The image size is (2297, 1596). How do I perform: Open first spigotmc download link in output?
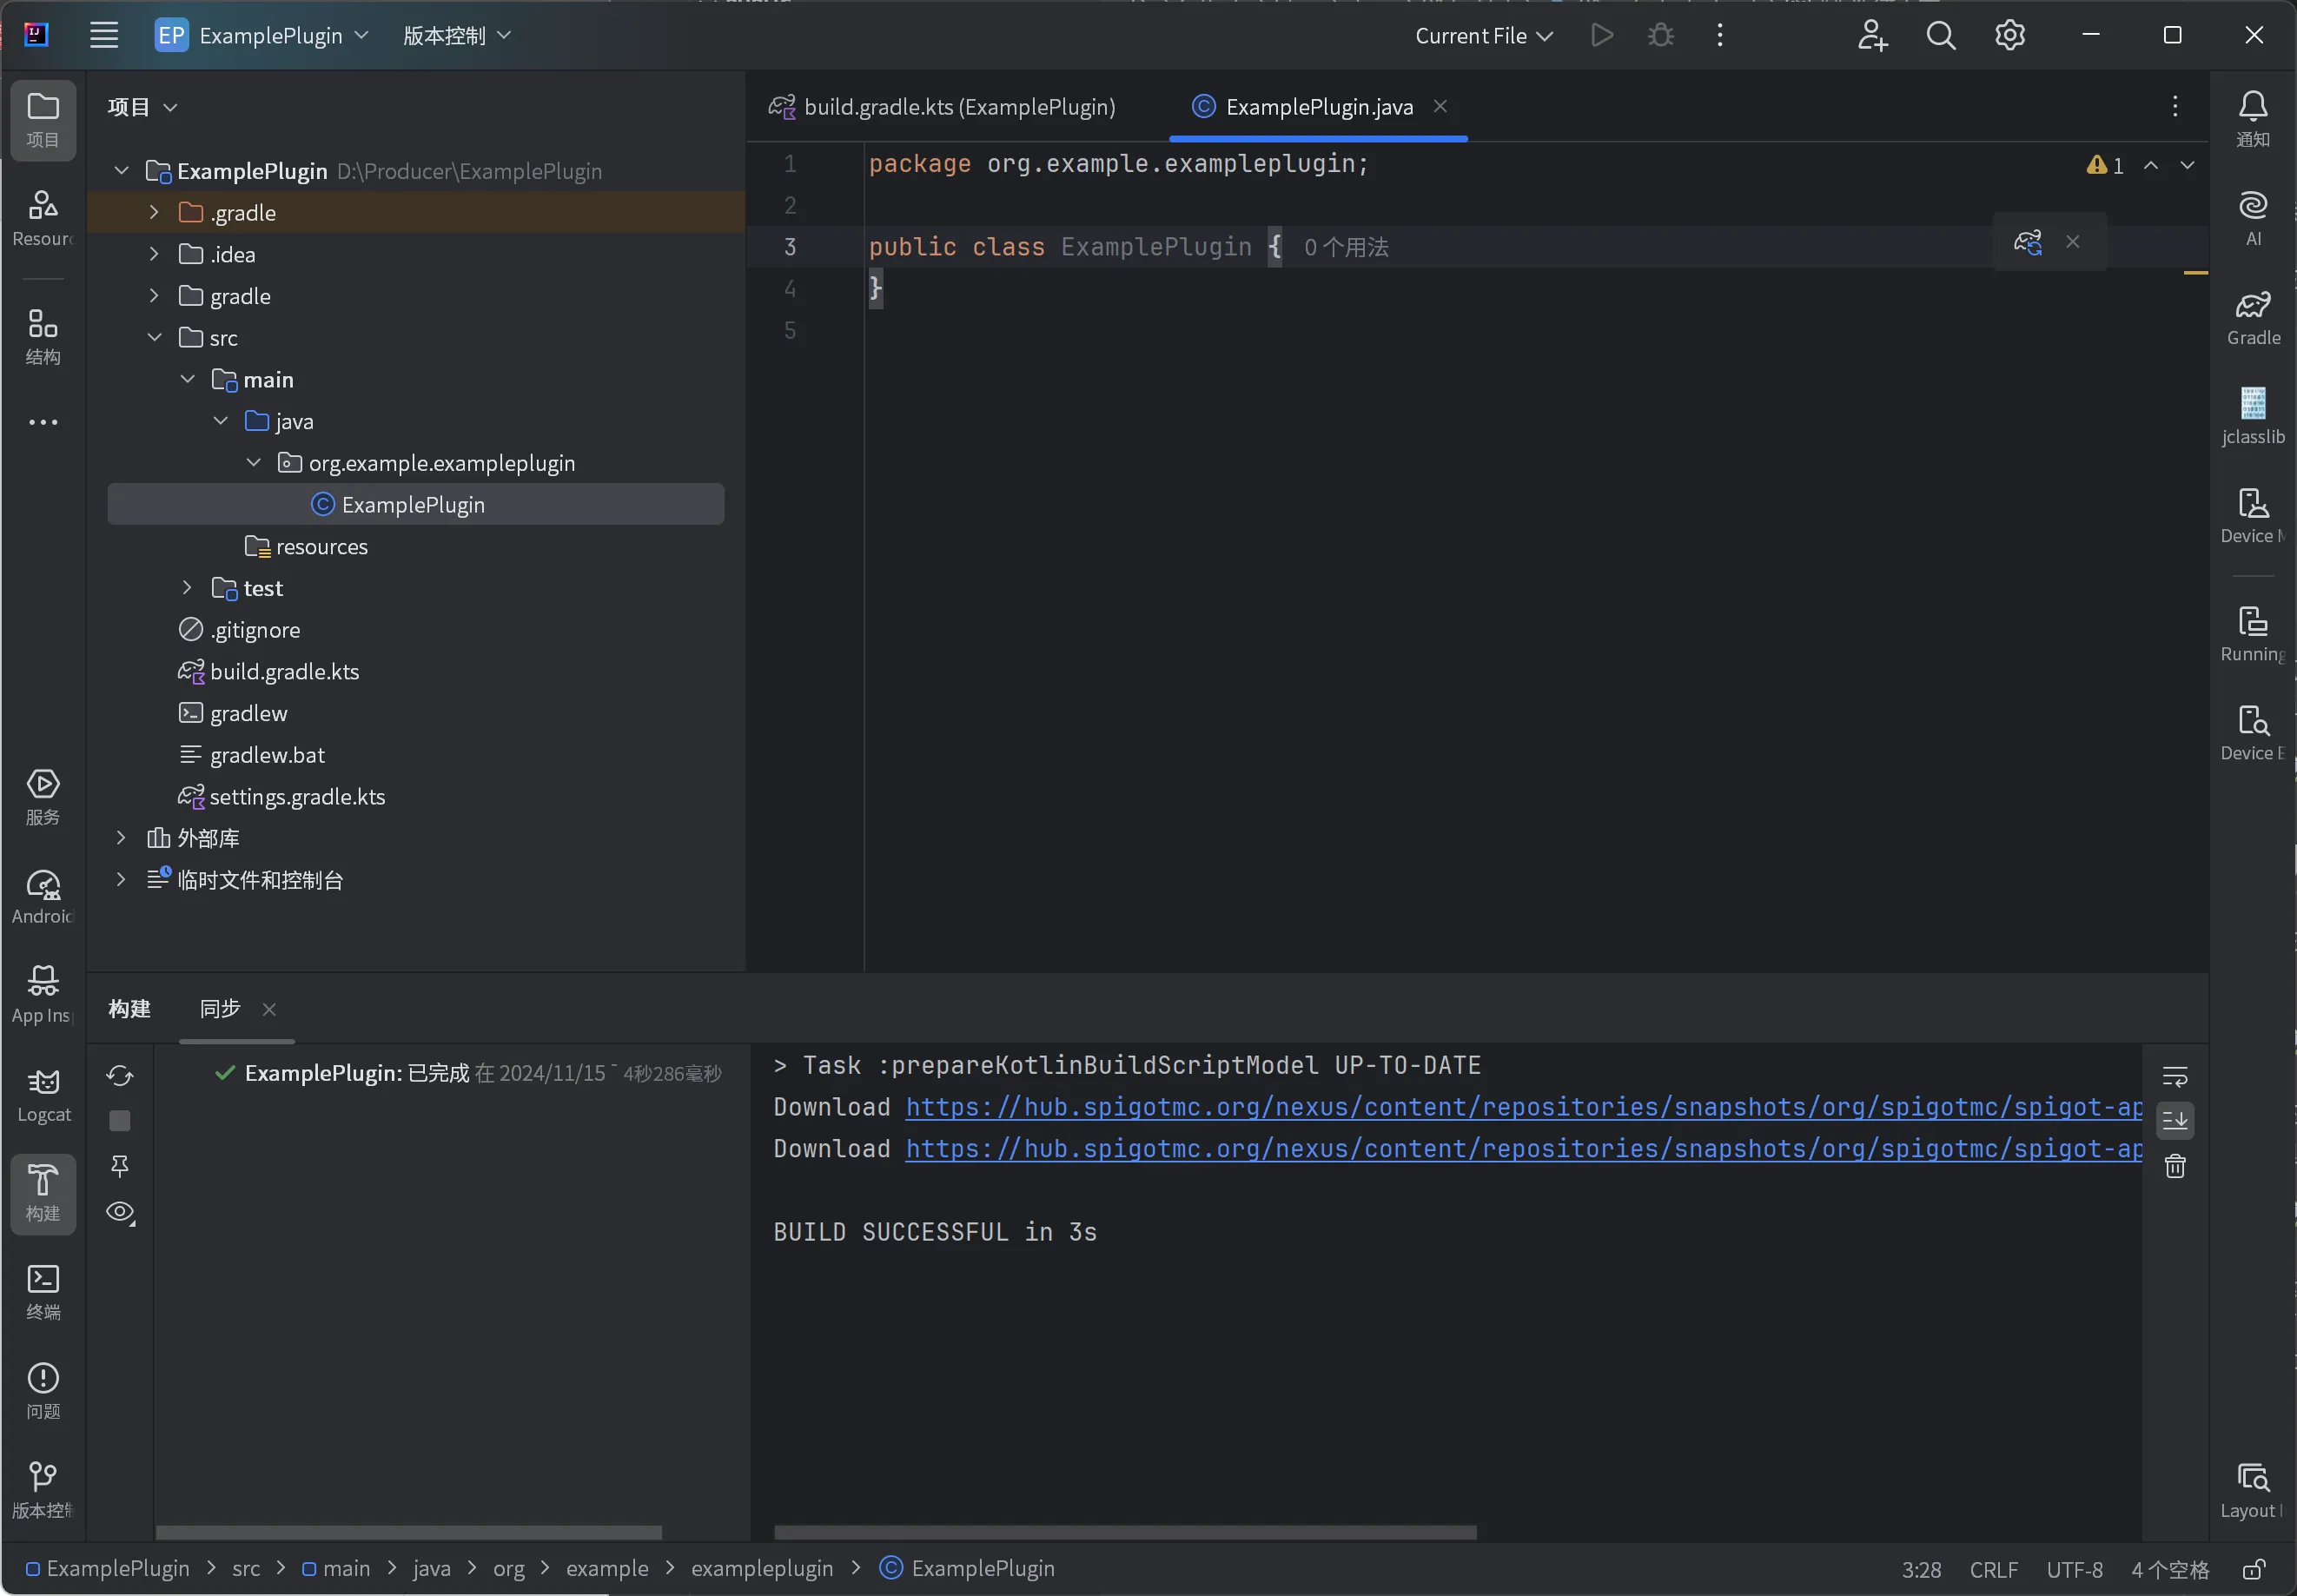(x=1524, y=1107)
